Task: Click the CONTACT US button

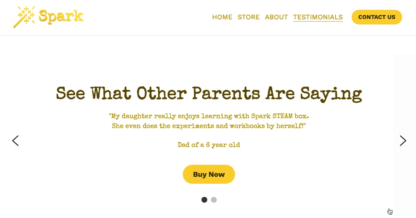Action: tap(377, 17)
